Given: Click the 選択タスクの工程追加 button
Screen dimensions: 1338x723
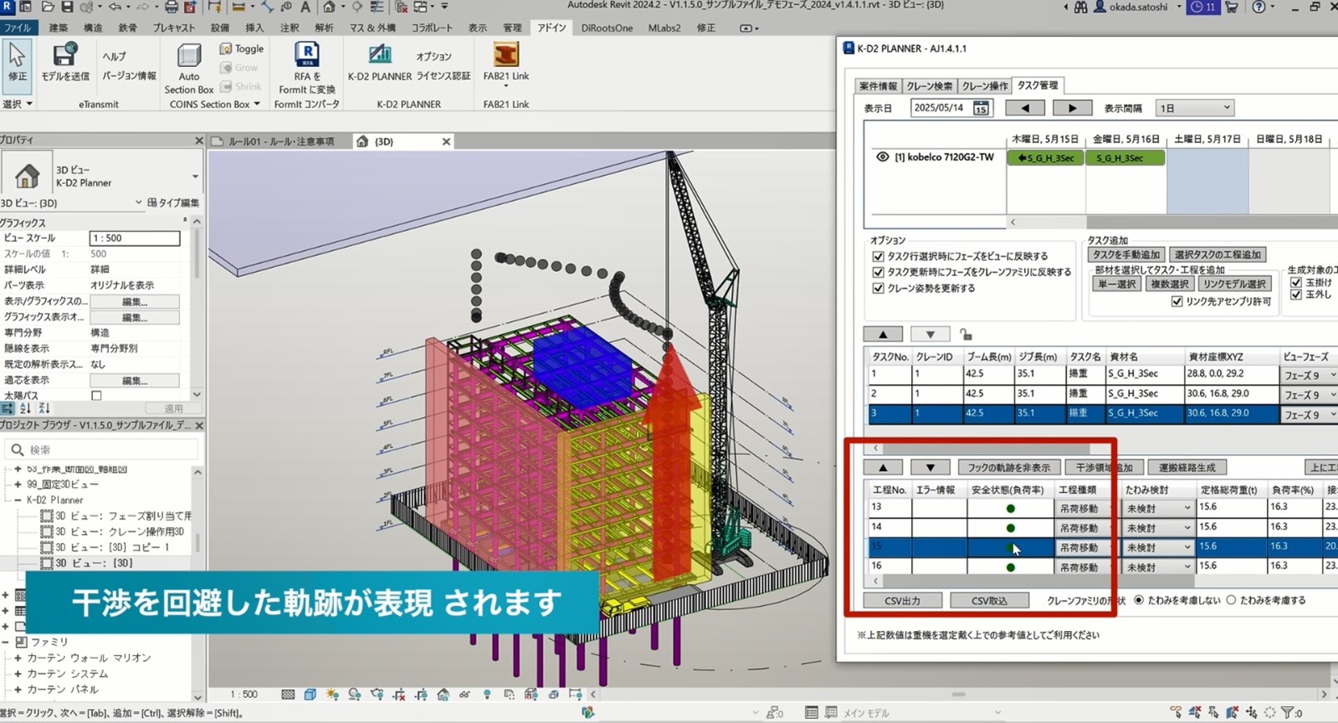Looking at the screenshot, I should [x=1217, y=254].
